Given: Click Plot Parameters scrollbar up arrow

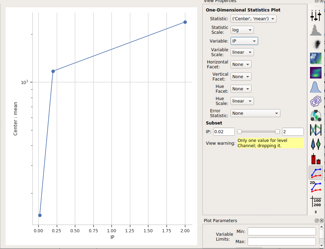Looking at the screenshot, I should [322, 226].
